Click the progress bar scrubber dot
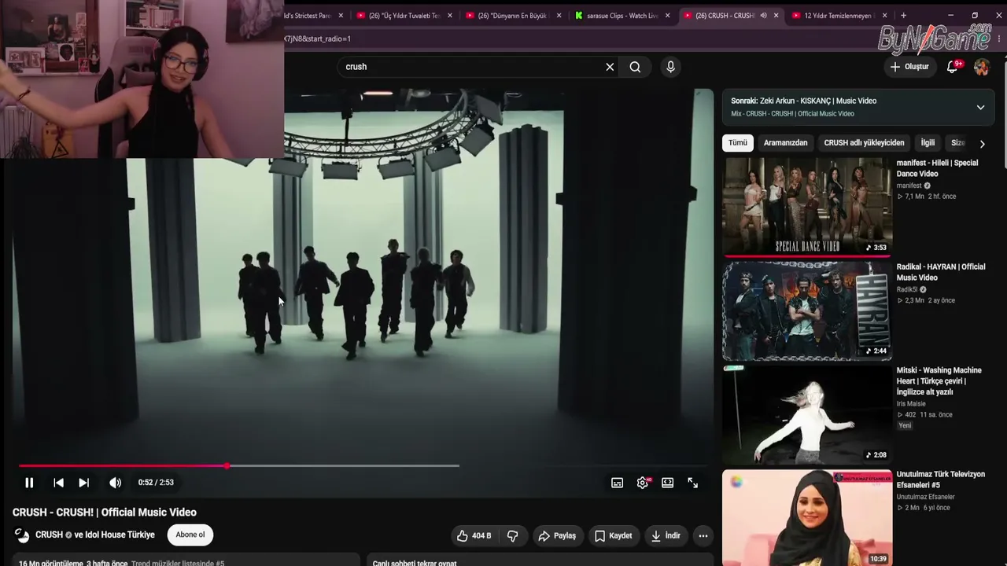Viewport: 1007px width, 566px height. pyautogui.click(x=227, y=466)
